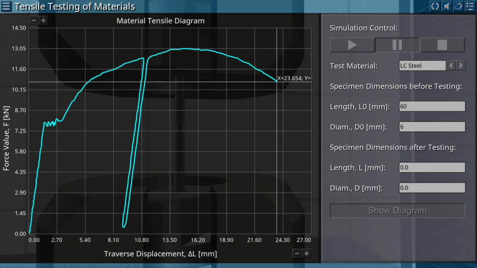The image size is (477, 268).
Task: Click the Length L0 input field
Action: click(432, 107)
